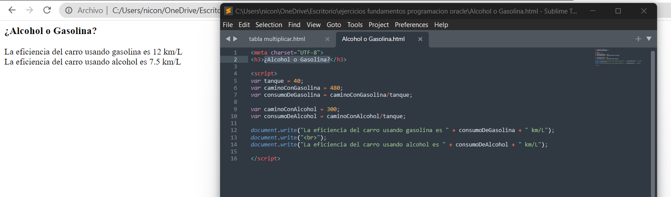
Task: Click the opening script tag
Action: (x=264, y=74)
